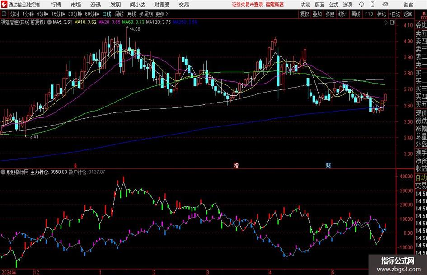
Task: Click the MA5: 3.61 label
Action: tap(62, 22)
